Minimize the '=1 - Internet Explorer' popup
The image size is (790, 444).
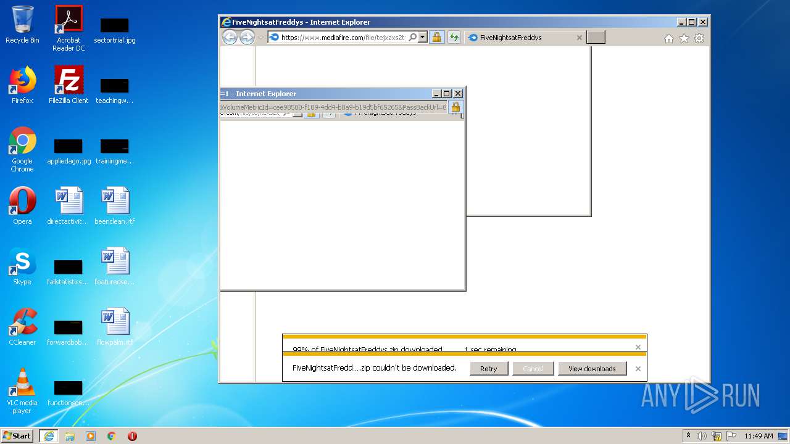coord(436,94)
